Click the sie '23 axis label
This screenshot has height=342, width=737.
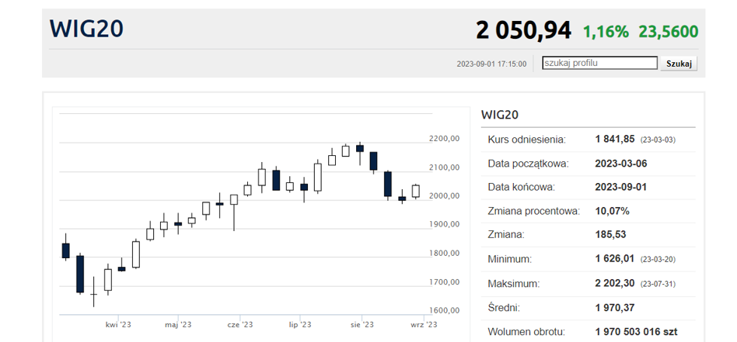click(362, 325)
